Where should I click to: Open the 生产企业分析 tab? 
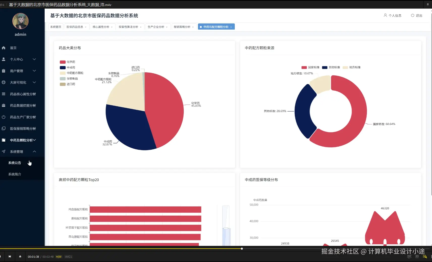coord(156,26)
